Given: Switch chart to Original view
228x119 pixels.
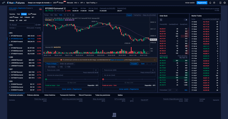Looking at the screenshot, I should [x=129, y=15].
